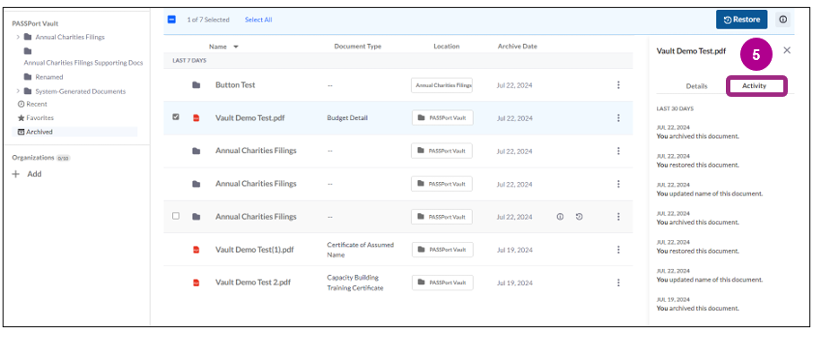Viewport: 821px width, 337px height.
Task: Click the clock icon next to Recent
Action: click(21, 104)
